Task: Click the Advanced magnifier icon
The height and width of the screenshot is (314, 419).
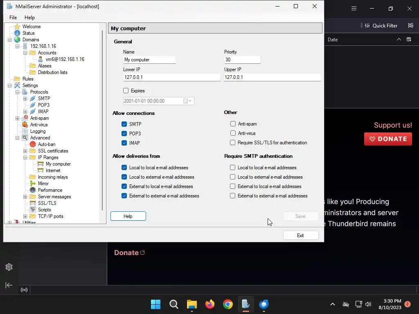Action: tap(25, 138)
